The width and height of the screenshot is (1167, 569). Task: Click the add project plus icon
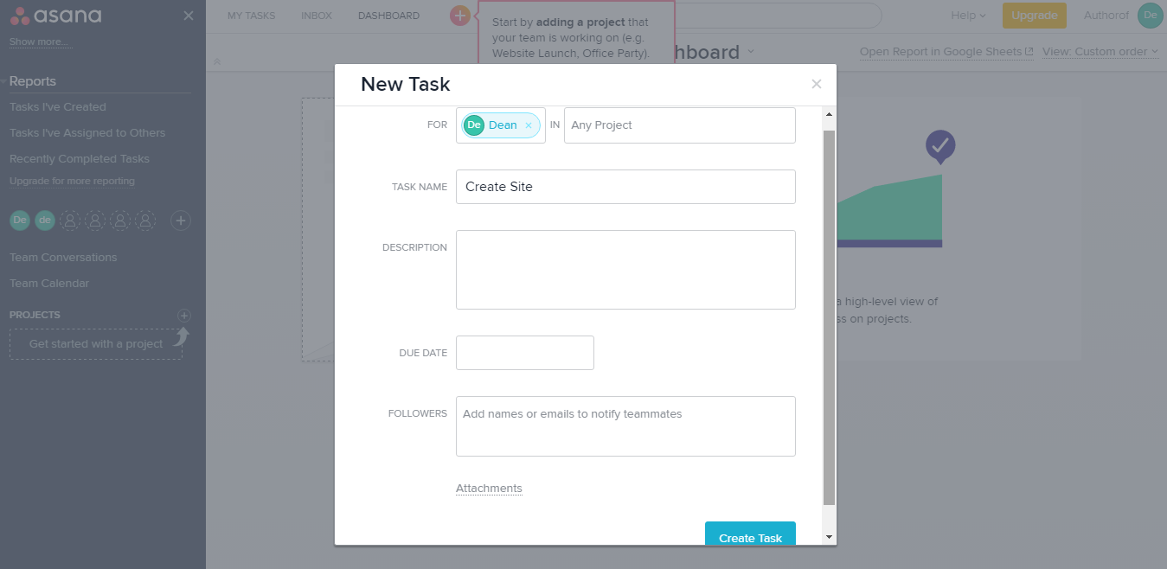click(183, 315)
